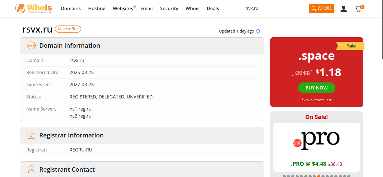Click the orange cart count badge
Screen dimensions: 383x177
tap(362, 7)
